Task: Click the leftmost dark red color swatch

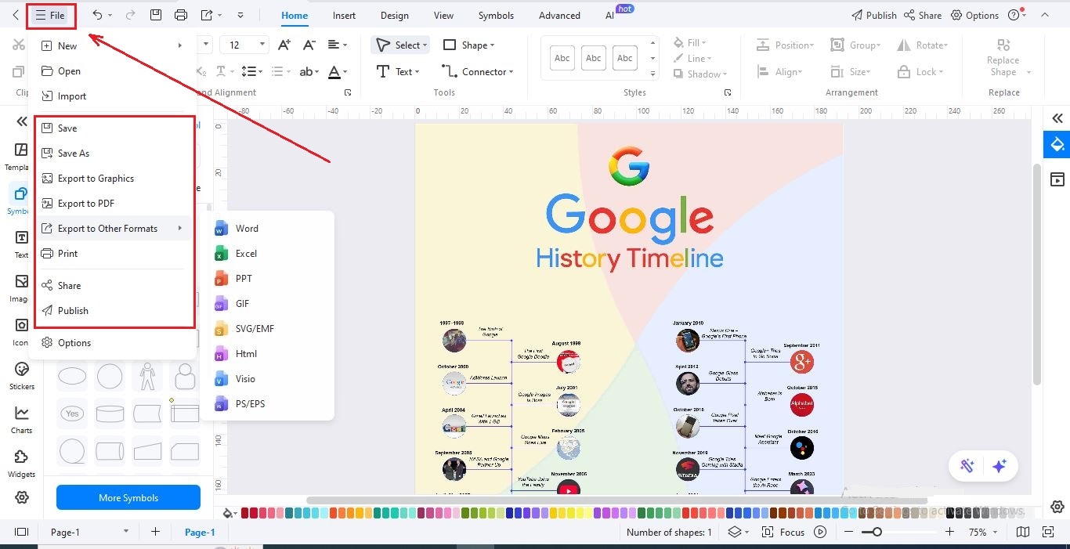Action: (245, 513)
